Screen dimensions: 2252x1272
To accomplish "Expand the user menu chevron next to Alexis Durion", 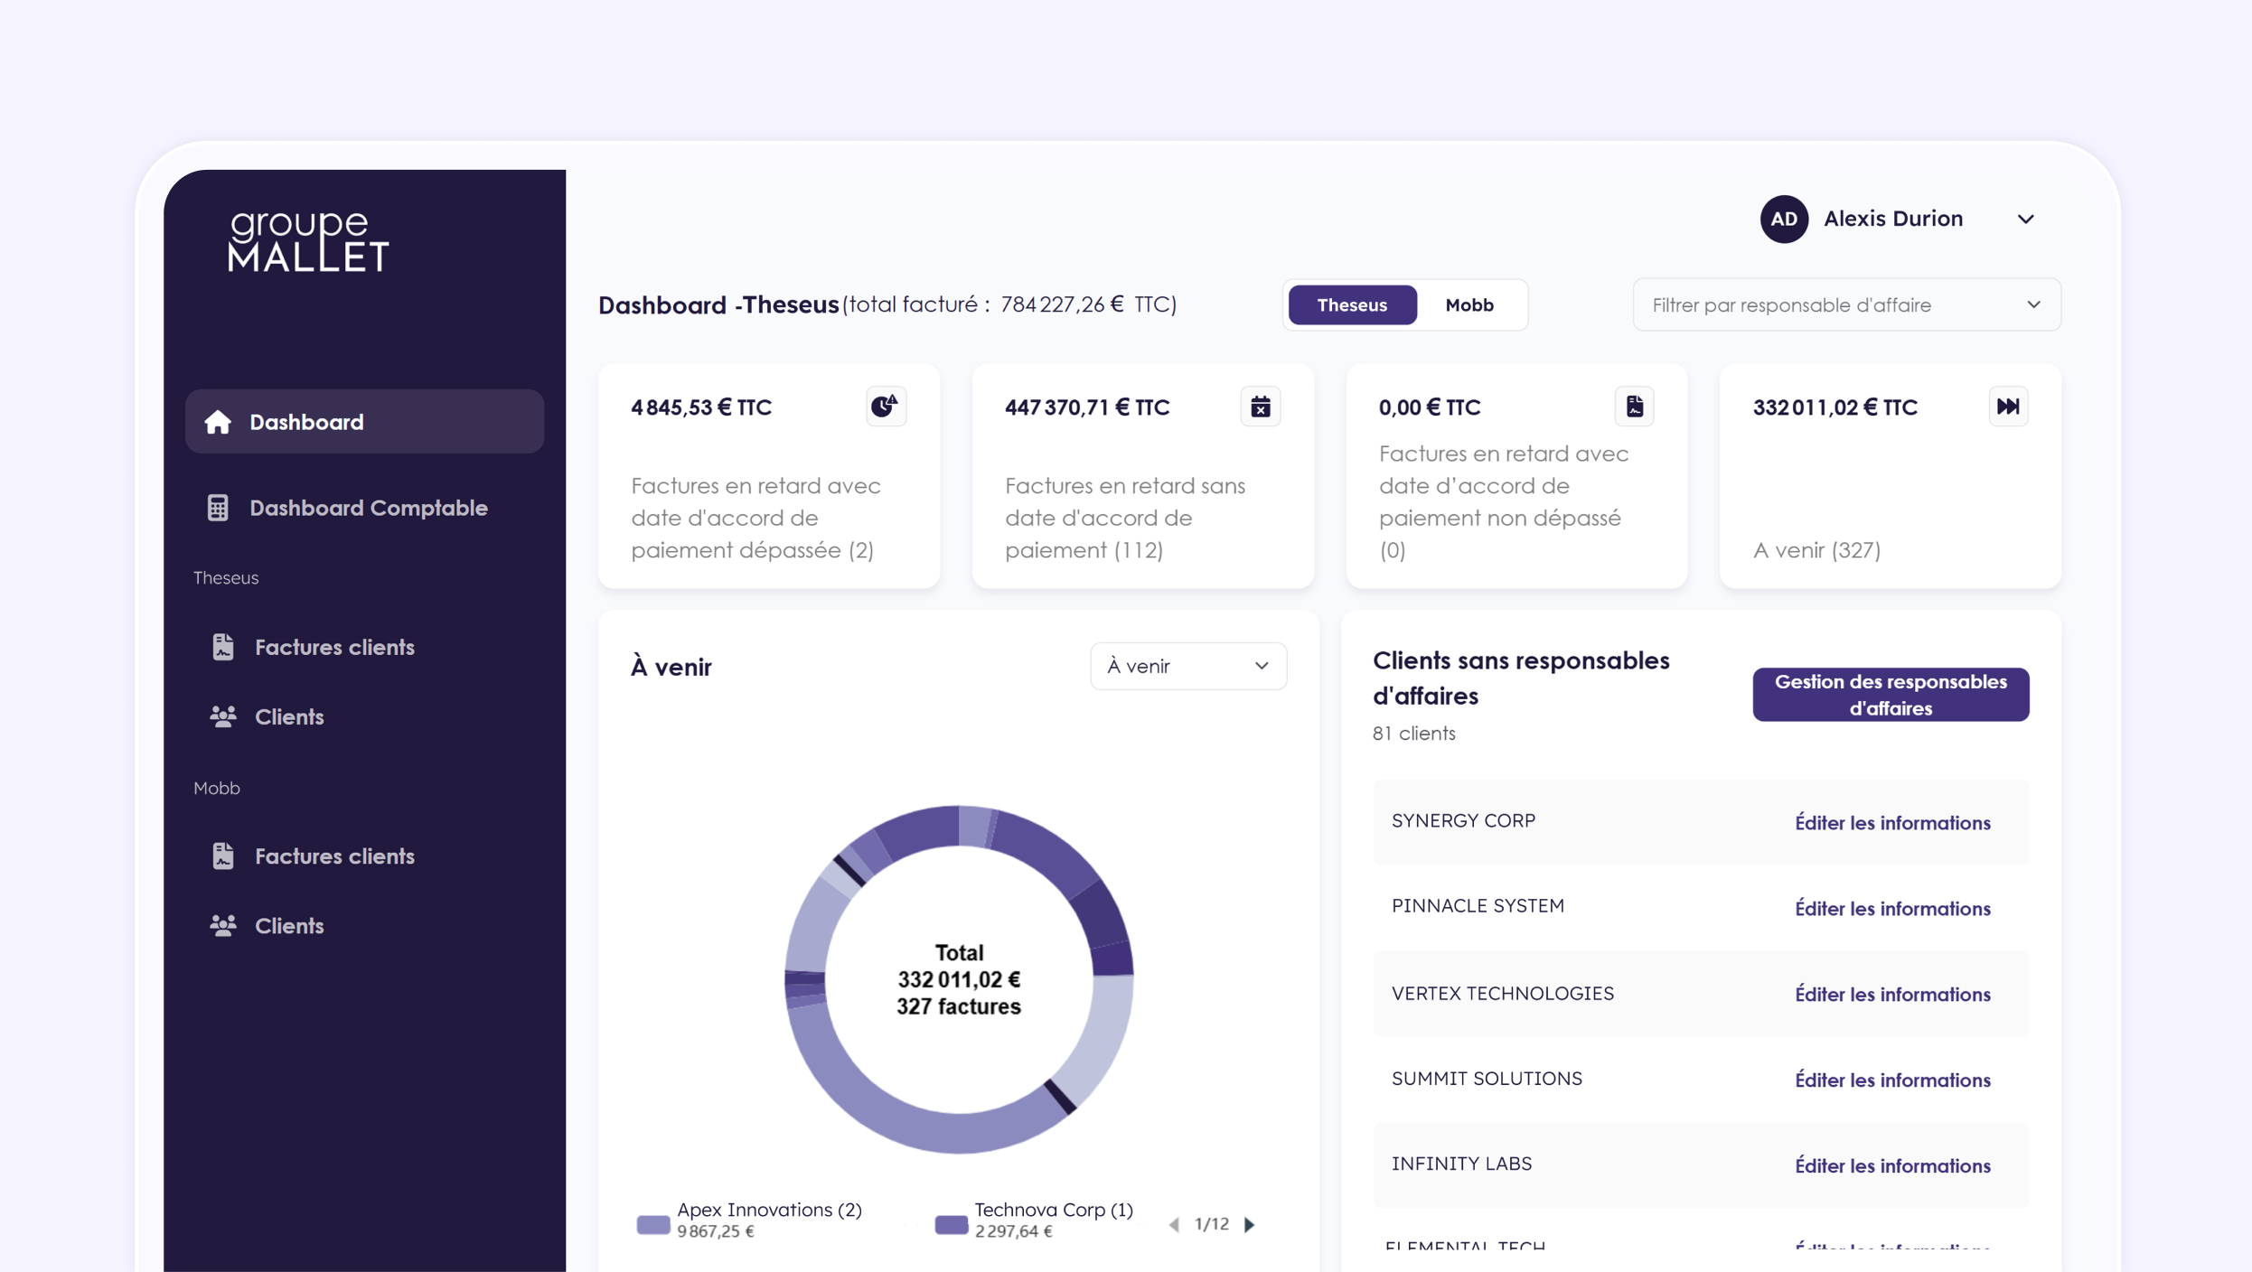I will click(x=2025, y=220).
